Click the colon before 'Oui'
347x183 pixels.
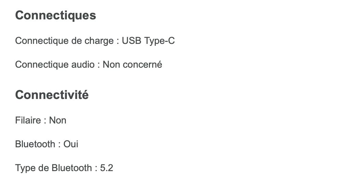(x=59, y=145)
